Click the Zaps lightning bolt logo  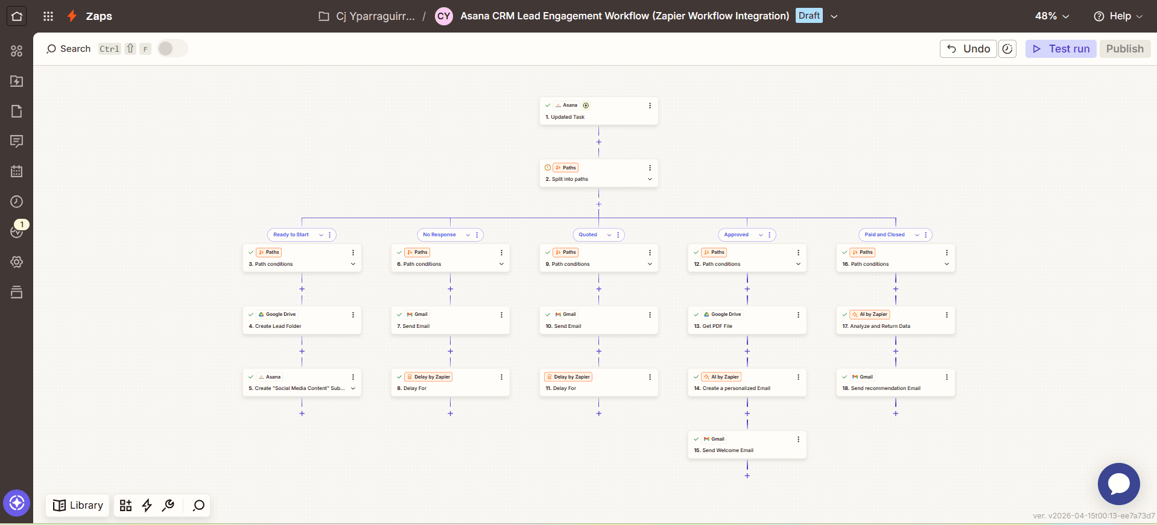tap(72, 16)
